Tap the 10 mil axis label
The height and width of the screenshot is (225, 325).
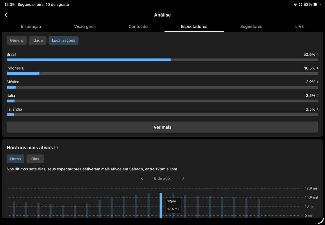coord(310,206)
